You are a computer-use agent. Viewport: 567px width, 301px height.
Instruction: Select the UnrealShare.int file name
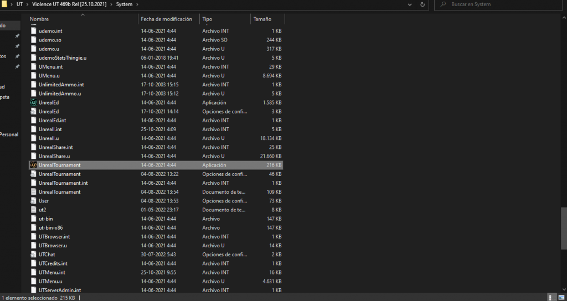pyautogui.click(x=56, y=147)
